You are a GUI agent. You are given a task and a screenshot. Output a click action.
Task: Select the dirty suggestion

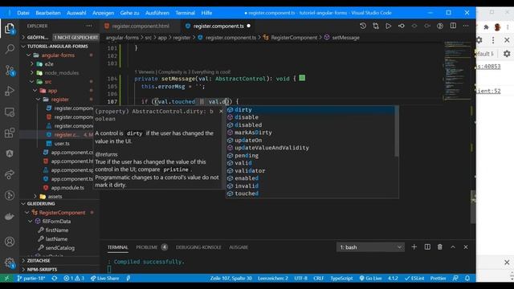311,110
